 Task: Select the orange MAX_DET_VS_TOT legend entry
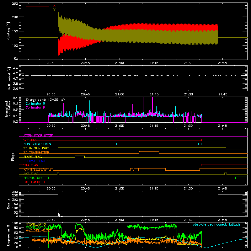click(x=39, y=231)
